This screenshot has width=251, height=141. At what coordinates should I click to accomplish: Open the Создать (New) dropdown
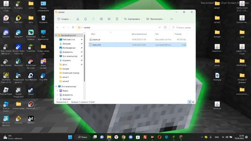tap(64, 19)
